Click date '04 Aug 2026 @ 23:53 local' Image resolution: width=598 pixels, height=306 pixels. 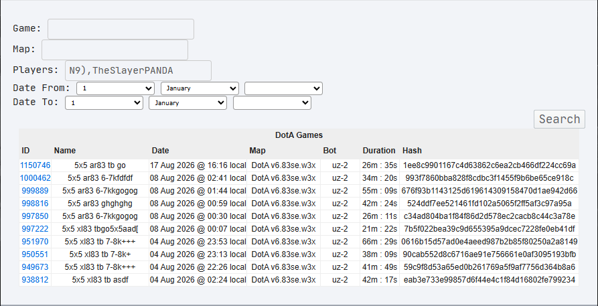pos(198,242)
